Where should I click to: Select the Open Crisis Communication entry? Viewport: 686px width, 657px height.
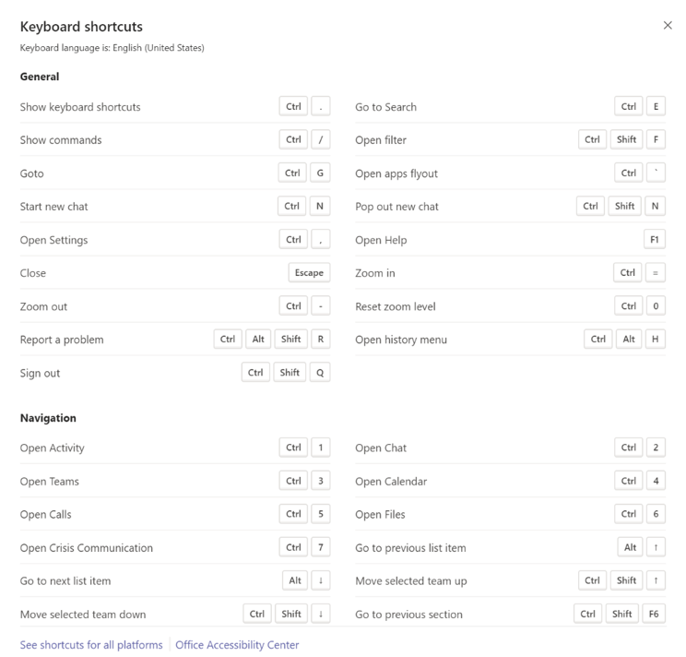[86, 548]
